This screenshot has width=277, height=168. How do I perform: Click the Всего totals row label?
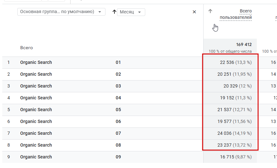point(27,48)
